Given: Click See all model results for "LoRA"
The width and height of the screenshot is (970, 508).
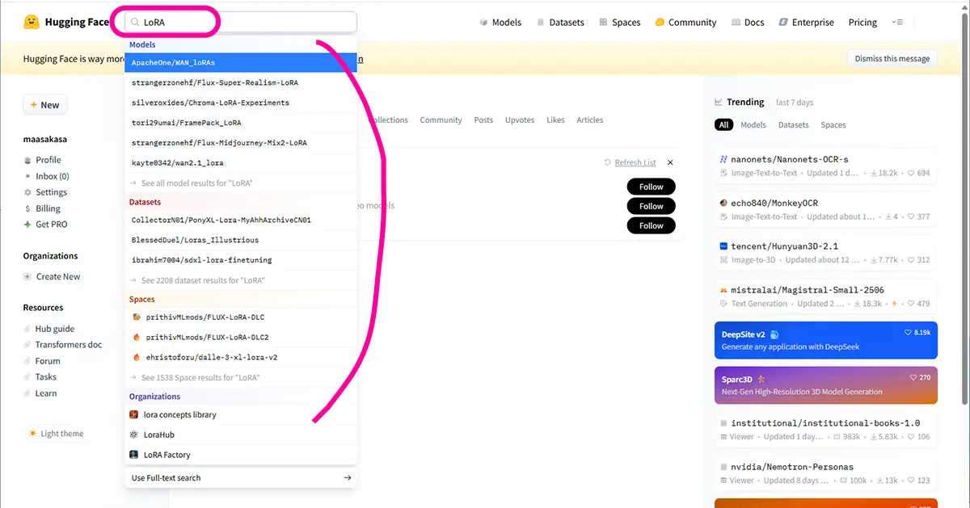Looking at the screenshot, I should [241, 183].
